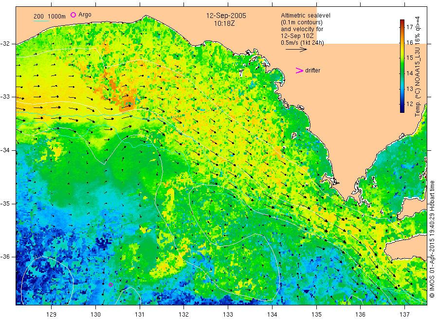The width and height of the screenshot is (438, 321).
Task: Click longitude axis label 130
Action: pyautogui.click(x=95, y=315)
